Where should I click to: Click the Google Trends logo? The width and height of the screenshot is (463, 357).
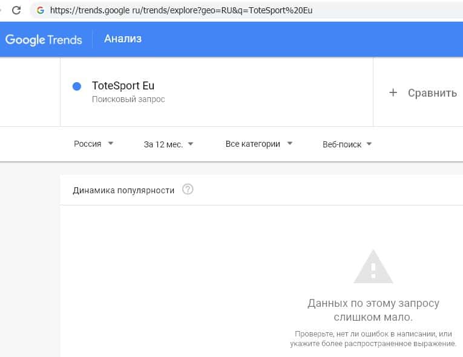pos(44,39)
